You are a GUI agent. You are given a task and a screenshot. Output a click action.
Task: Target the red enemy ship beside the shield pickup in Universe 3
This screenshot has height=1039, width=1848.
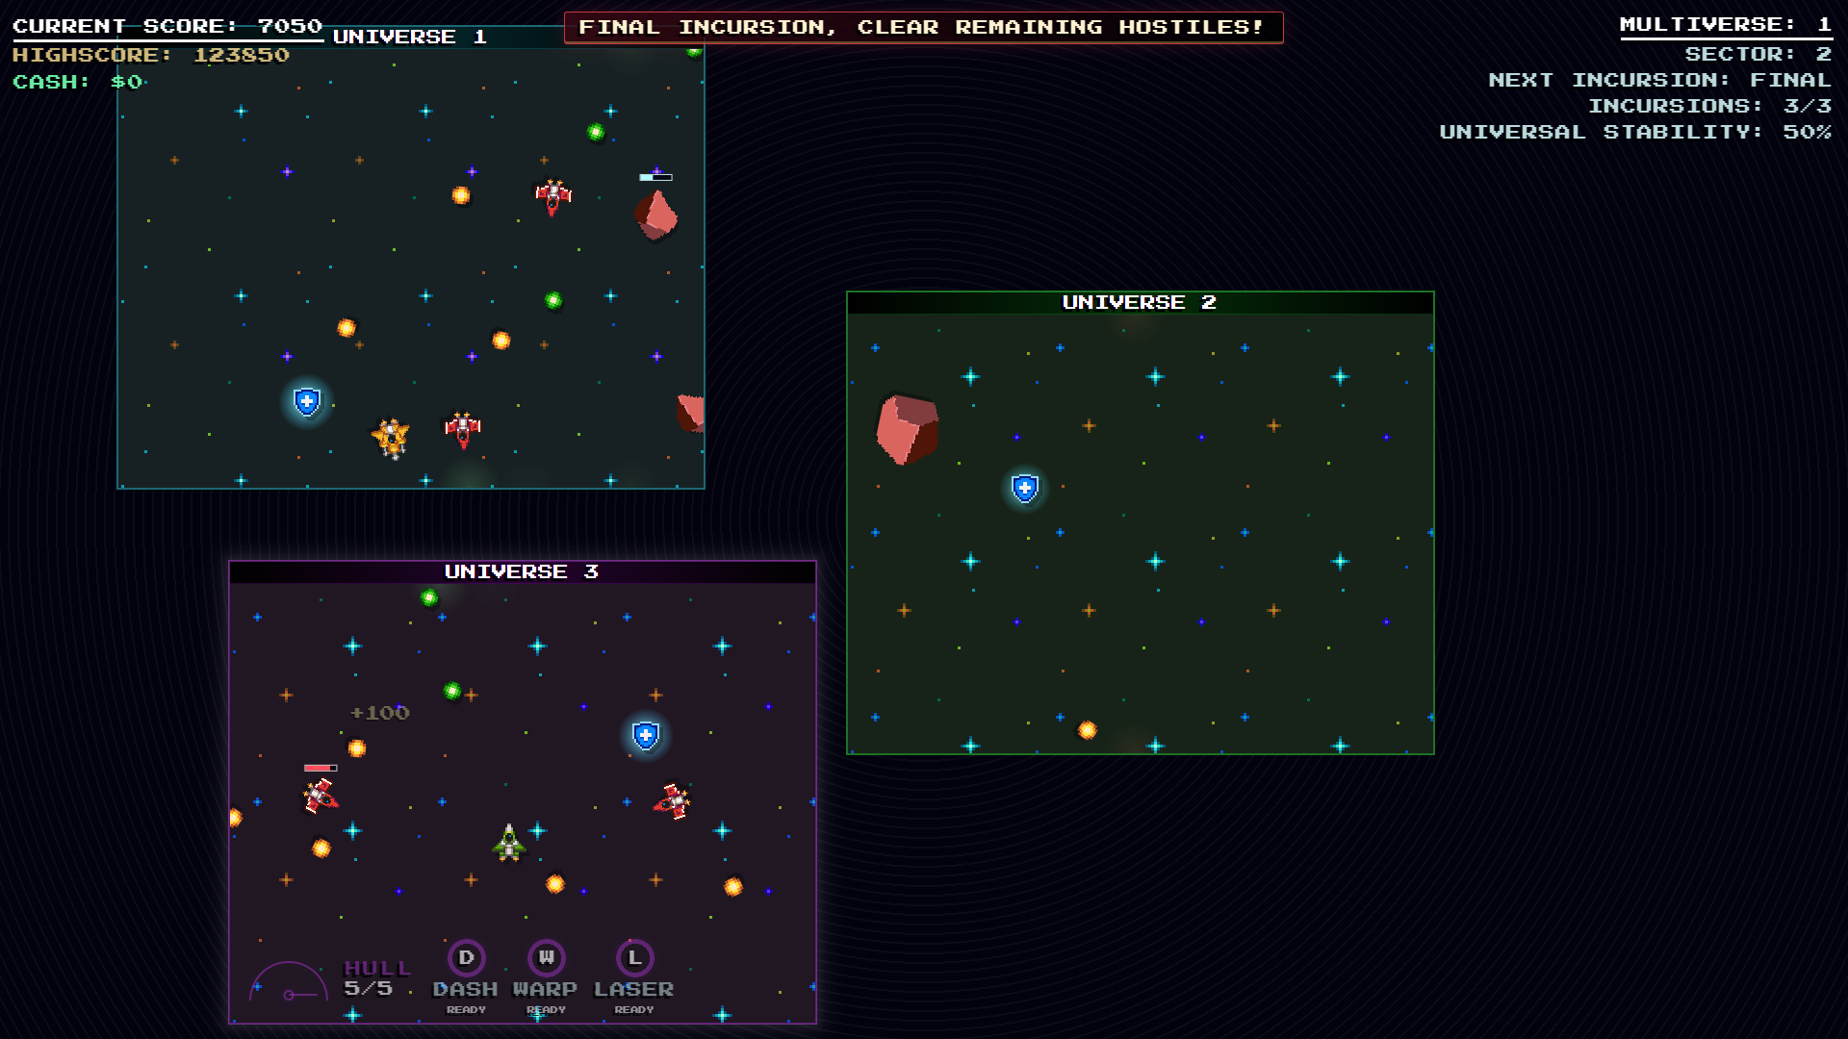[x=673, y=800]
